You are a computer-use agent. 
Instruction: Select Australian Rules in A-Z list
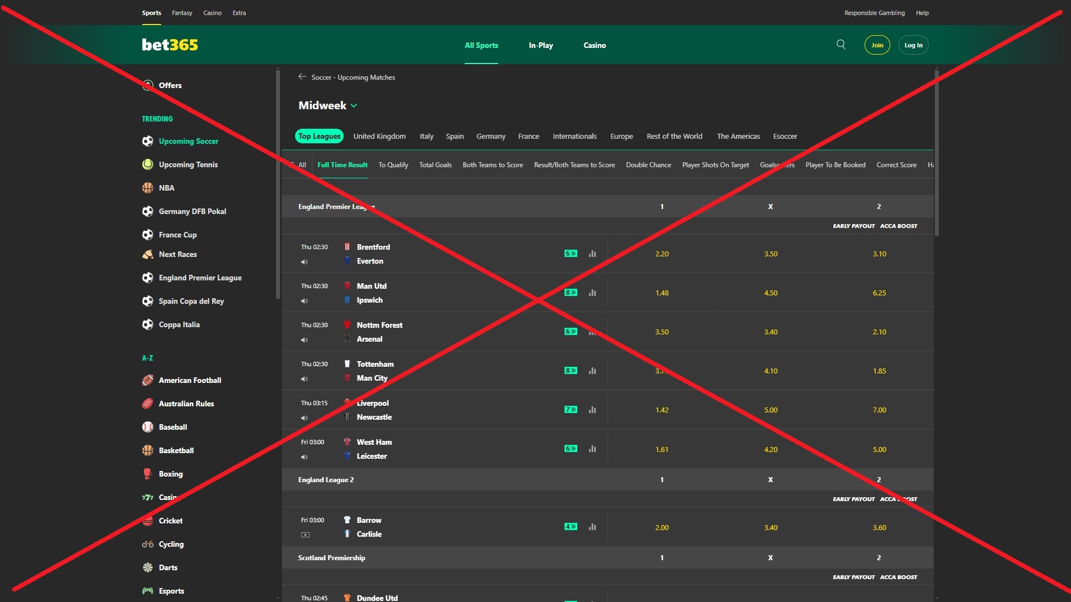[186, 404]
